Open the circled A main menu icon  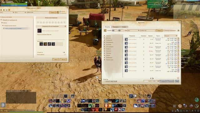tap(197, 106)
